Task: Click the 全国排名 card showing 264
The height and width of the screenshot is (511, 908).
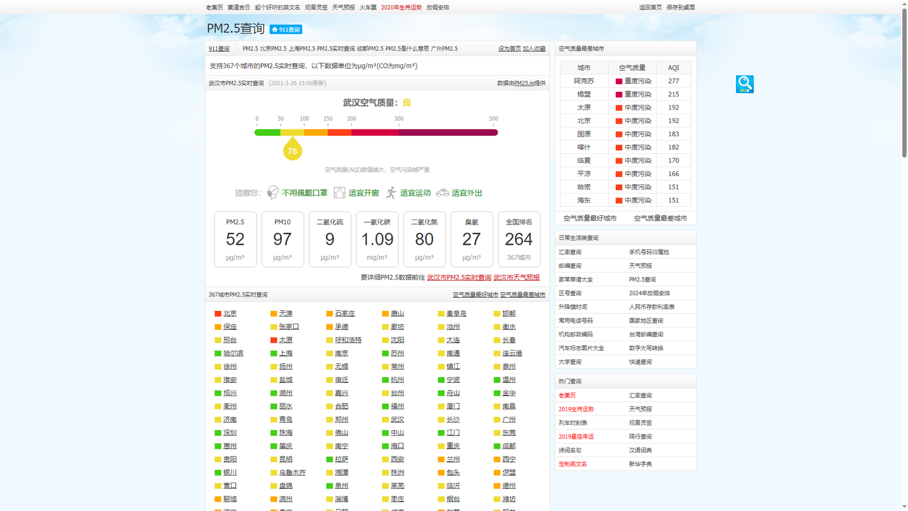Action: click(519, 239)
